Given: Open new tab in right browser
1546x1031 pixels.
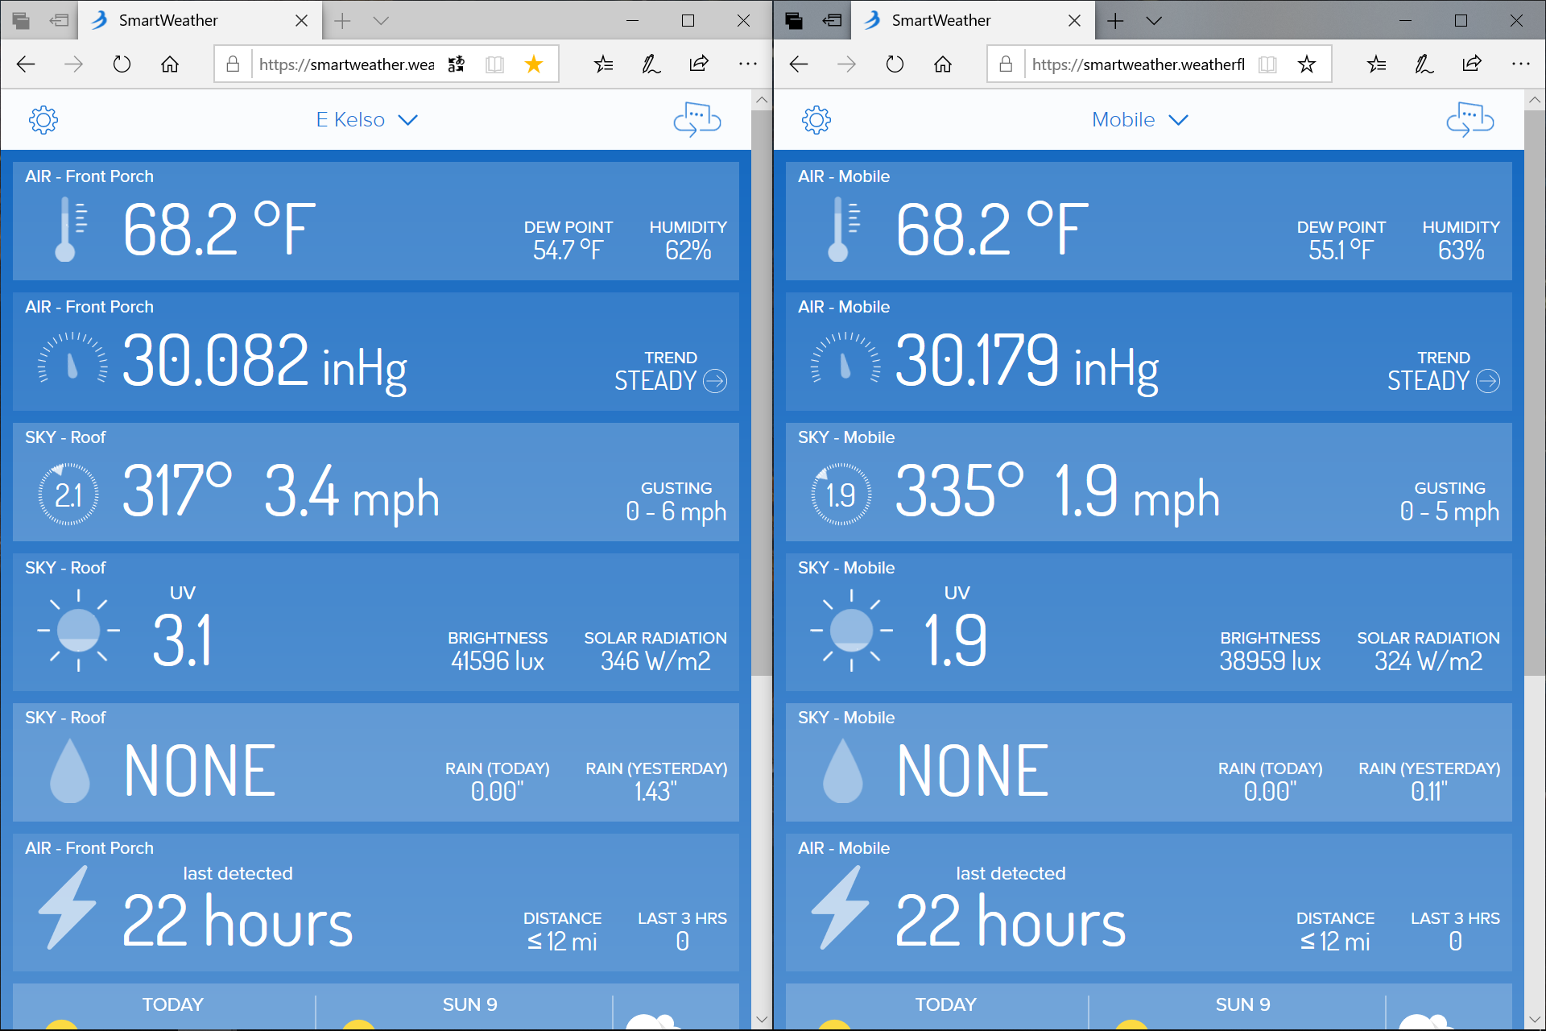Looking at the screenshot, I should [x=1115, y=21].
